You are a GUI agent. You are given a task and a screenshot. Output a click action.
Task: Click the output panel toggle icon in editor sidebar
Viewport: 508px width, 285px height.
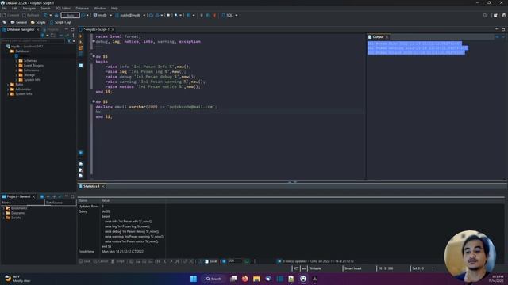pos(81,65)
